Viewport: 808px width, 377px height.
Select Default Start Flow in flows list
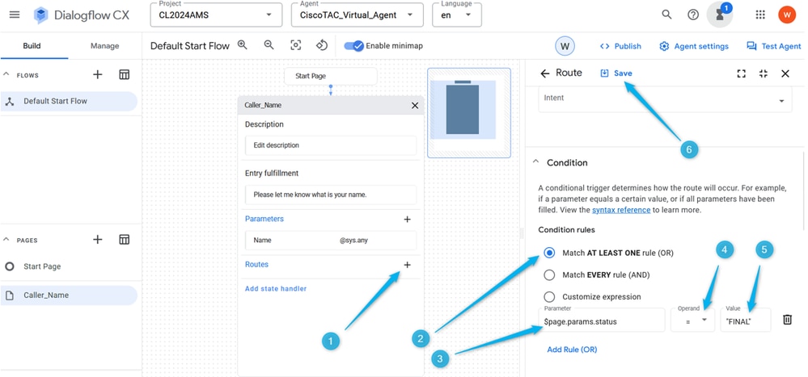click(69, 102)
